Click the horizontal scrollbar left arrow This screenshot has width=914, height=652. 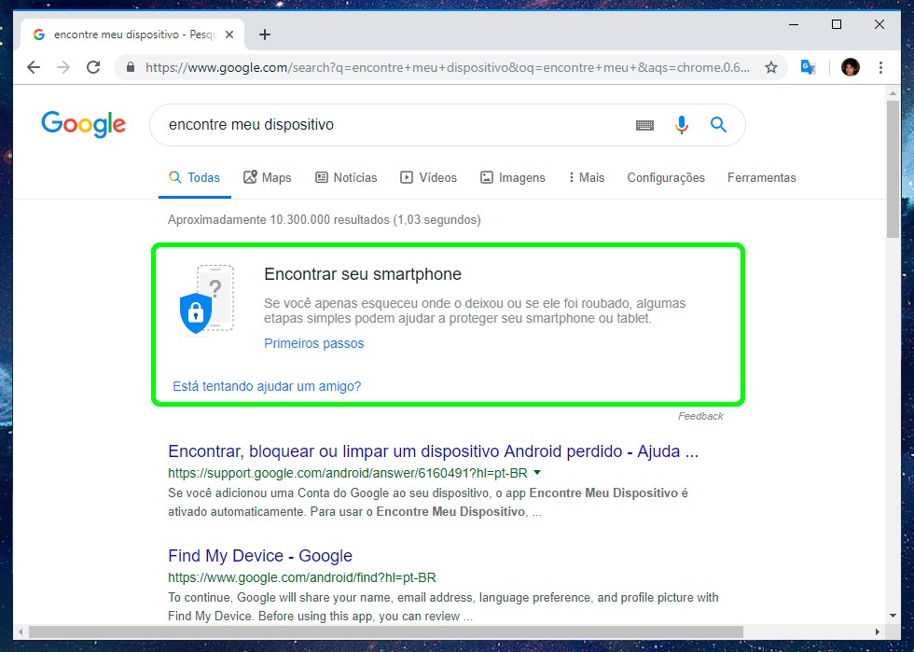[21, 631]
